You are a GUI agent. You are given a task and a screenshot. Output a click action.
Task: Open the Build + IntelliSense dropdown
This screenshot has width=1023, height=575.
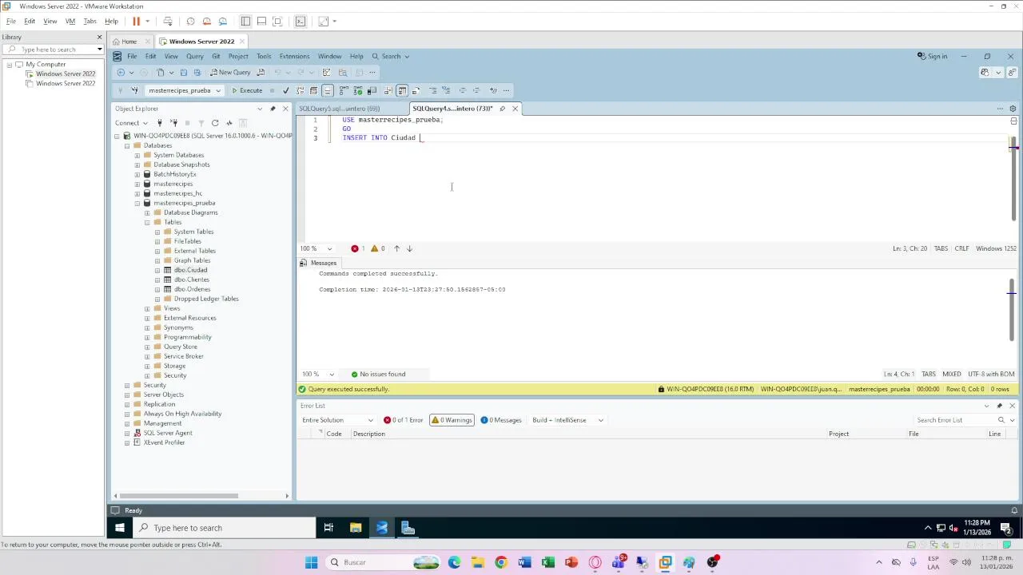[x=567, y=420]
